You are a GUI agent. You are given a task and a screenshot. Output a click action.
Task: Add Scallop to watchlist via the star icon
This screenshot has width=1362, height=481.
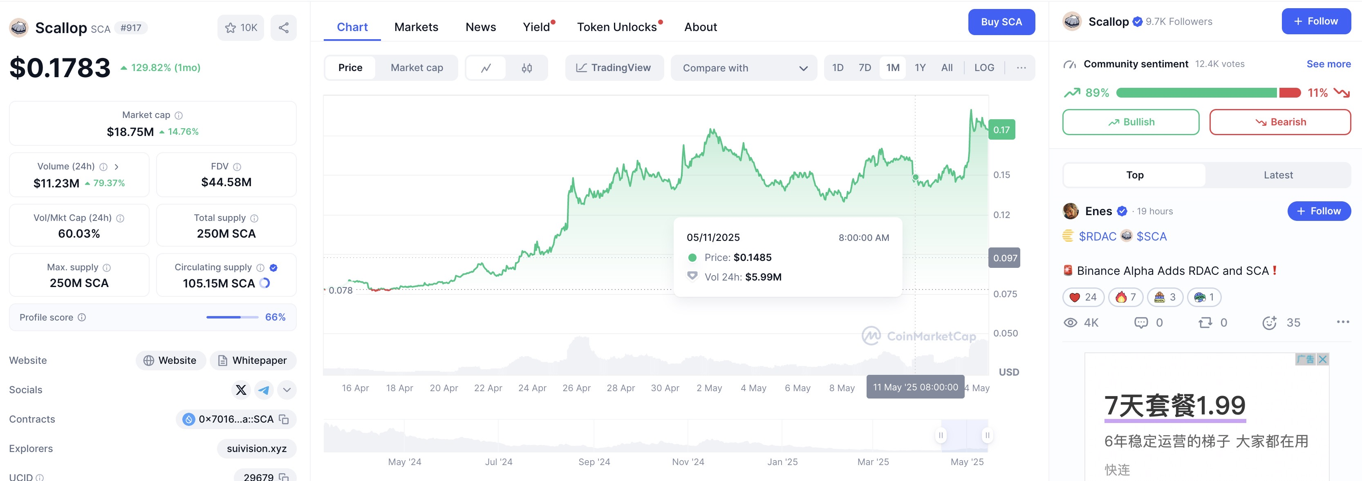point(241,27)
